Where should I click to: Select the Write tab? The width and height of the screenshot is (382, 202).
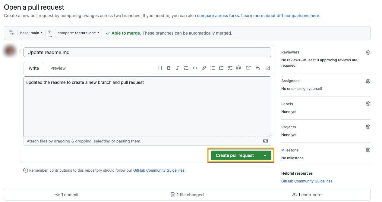pyautogui.click(x=34, y=68)
